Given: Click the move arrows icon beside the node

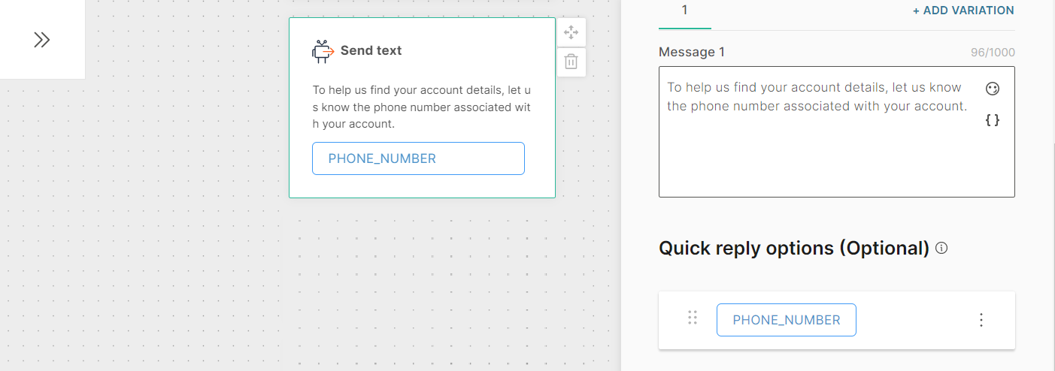Looking at the screenshot, I should coord(571,32).
